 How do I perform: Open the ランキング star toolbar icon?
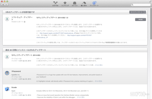[65, 4]
